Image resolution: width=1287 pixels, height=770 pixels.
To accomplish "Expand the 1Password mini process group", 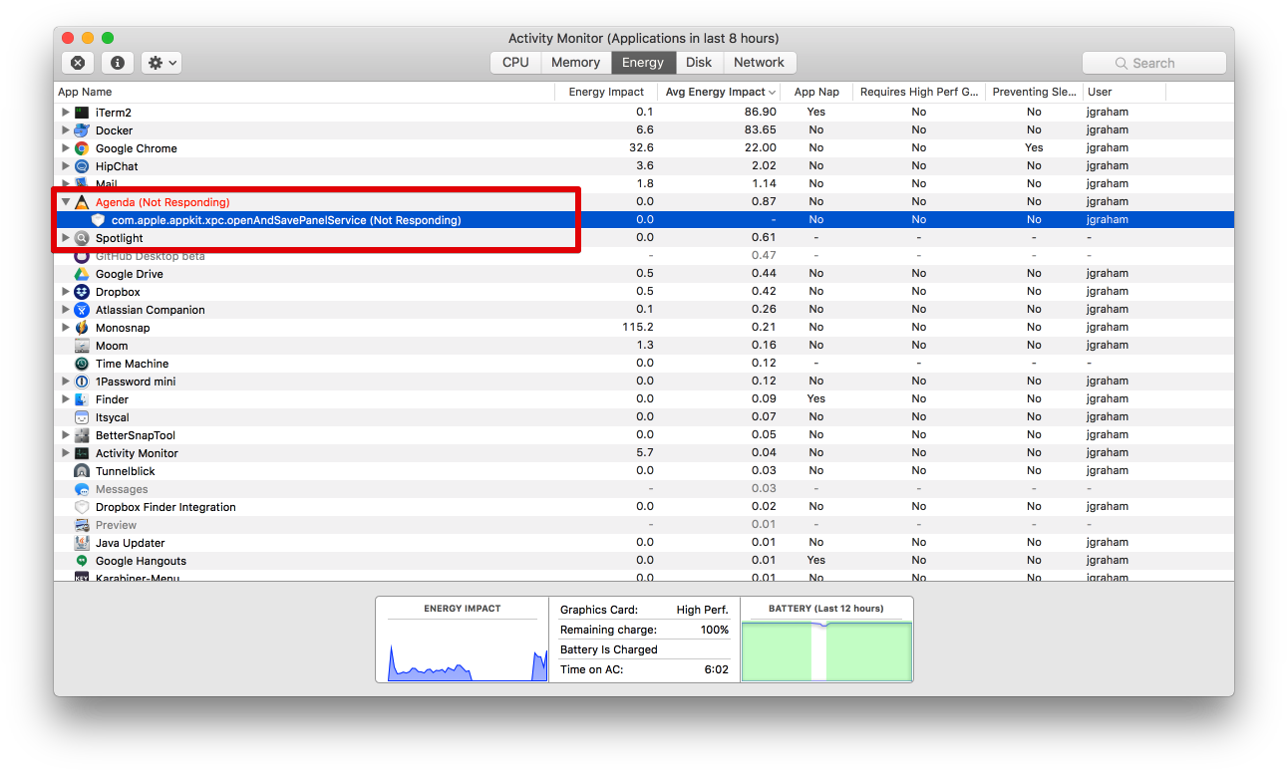I will coord(66,382).
